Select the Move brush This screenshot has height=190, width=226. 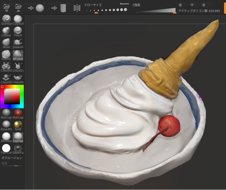coord(6,43)
